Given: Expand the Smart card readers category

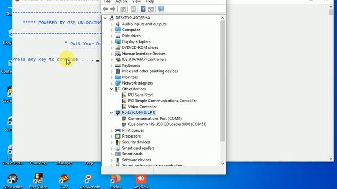Looking at the screenshot, I should coord(111,148).
